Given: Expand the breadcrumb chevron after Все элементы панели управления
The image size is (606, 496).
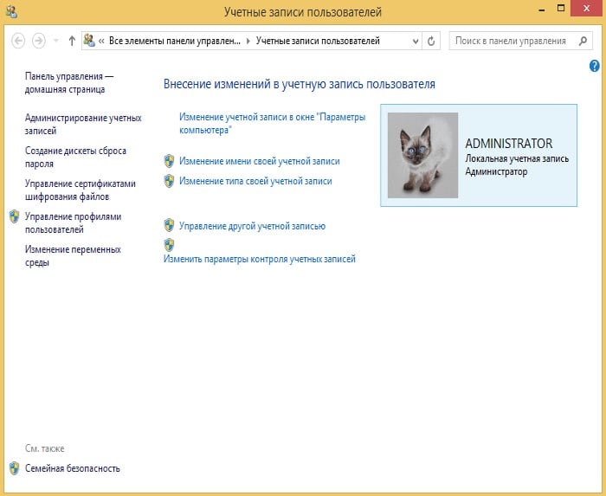Looking at the screenshot, I should click(249, 41).
